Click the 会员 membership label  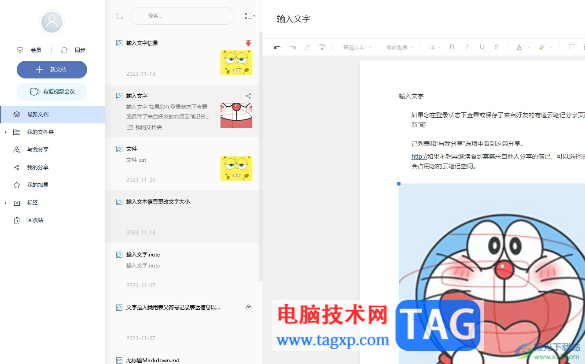36,50
